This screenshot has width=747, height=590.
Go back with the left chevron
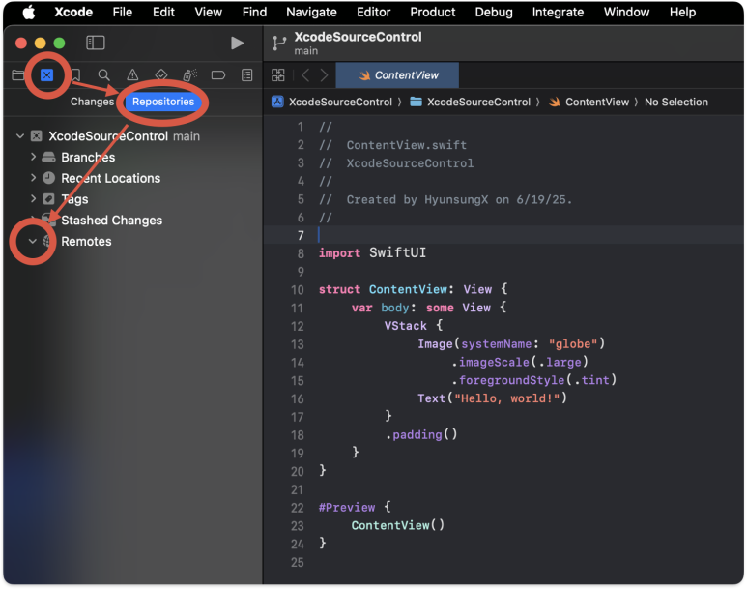[x=305, y=74]
